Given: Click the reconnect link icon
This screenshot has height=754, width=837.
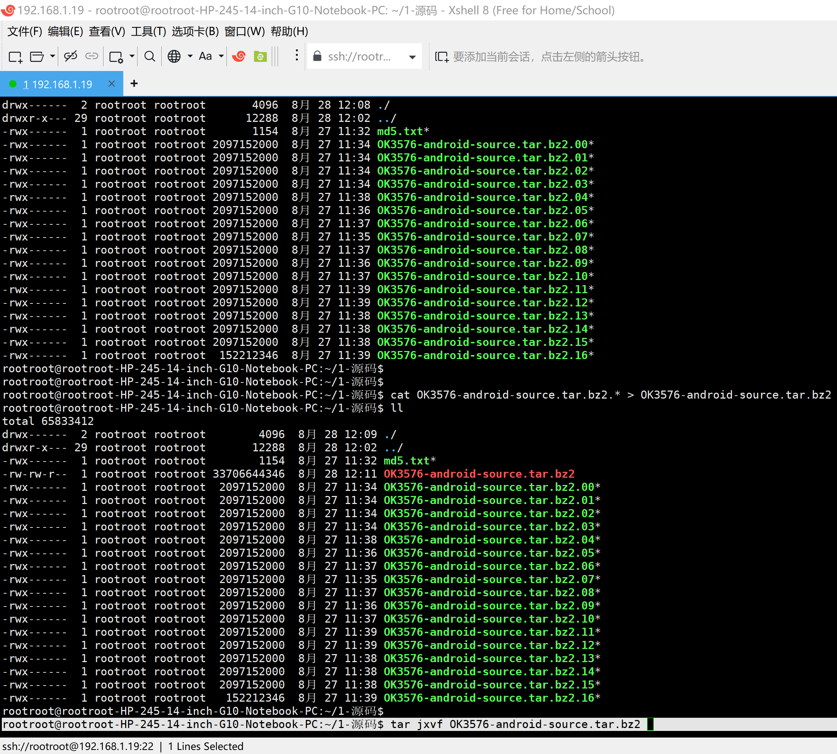Looking at the screenshot, I should (91, 56).
